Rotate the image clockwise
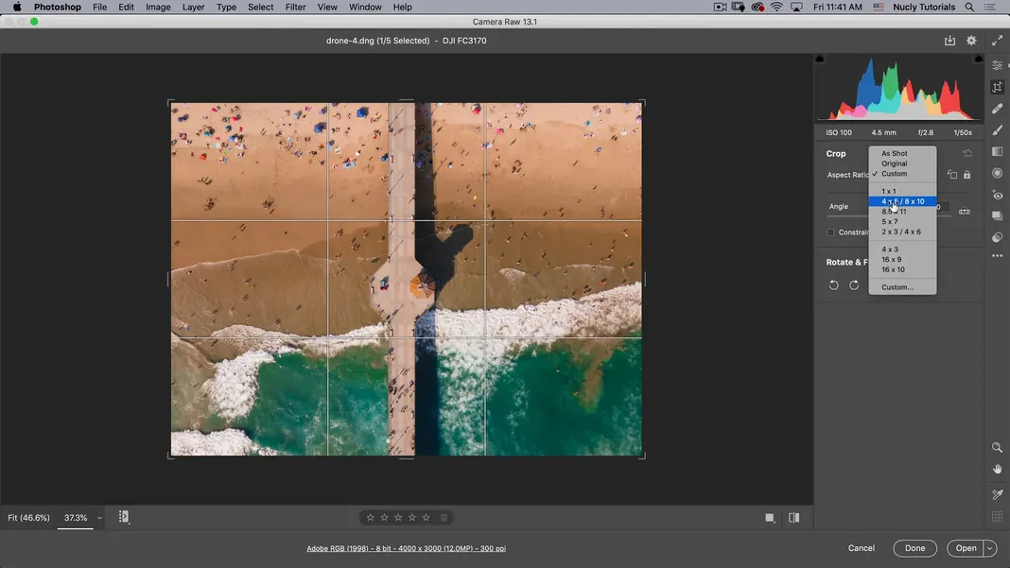 [854, 284]
